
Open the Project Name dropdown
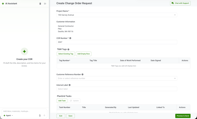pyautogui.click(x=117, y=15)
